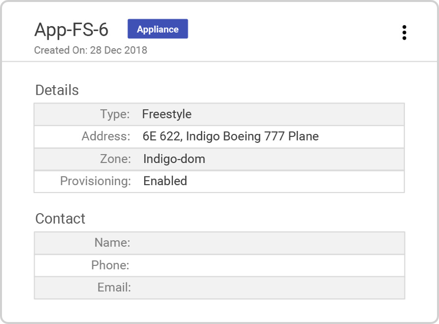
Task: Open the three-dot overflow menu
Action: tap(404, 32)
